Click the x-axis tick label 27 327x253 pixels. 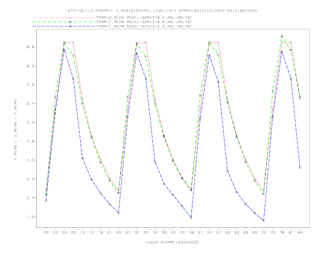pyautogui.click(x=128, y=232)
